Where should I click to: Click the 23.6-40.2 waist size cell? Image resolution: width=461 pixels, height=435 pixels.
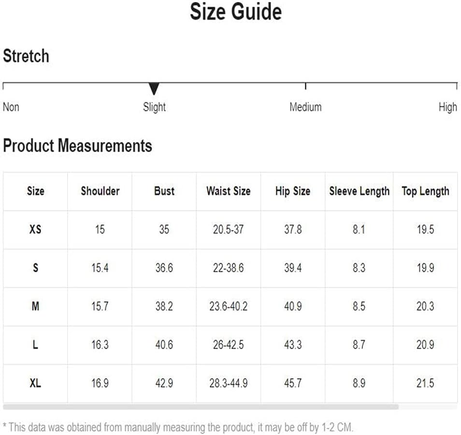coord(229,307)
